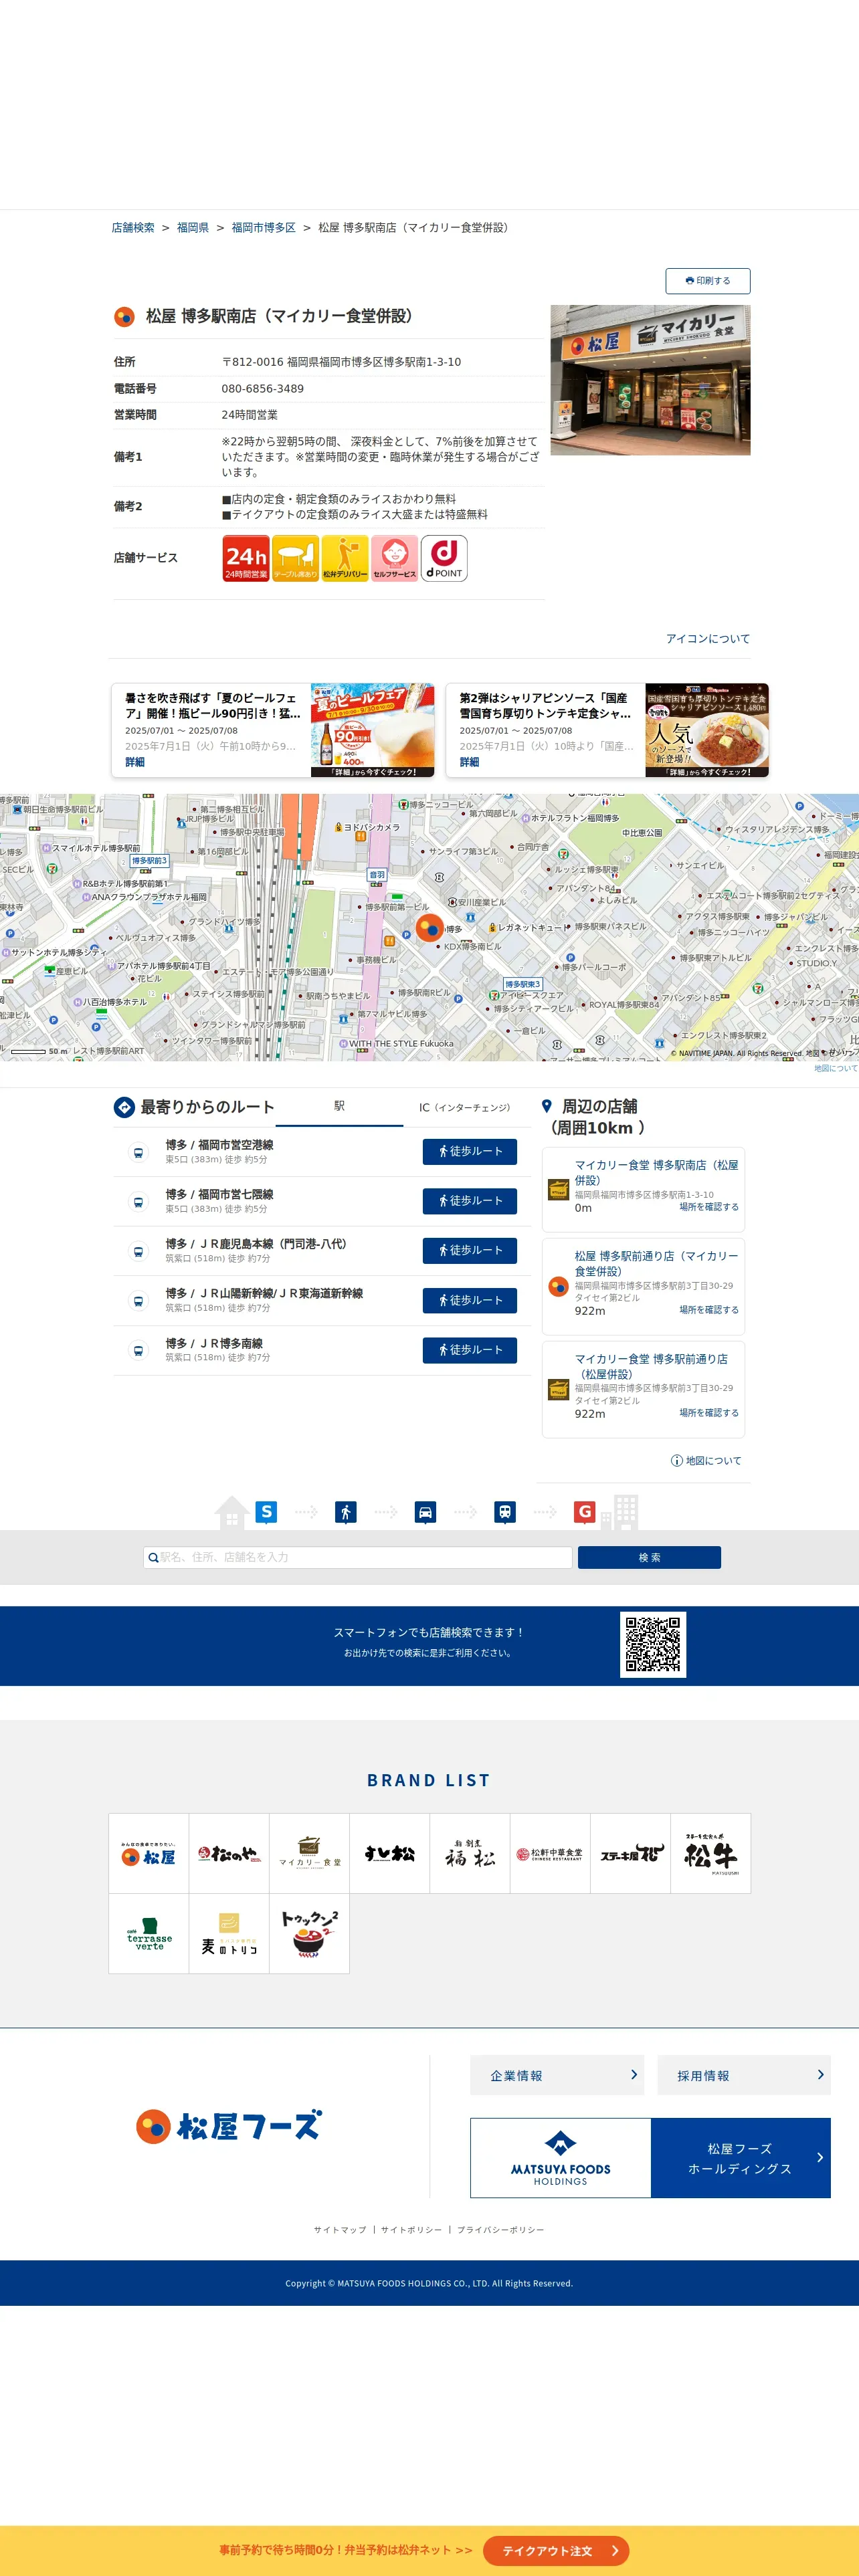This screenshot has width=859, height=2576.
Task: Open the 地図について info link
Action: pyautogui.click(x=706, y=1460)
